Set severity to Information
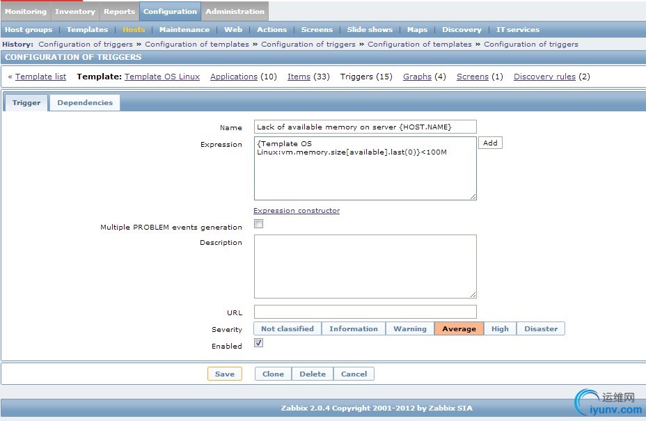Viewport: 646px width, 421px height. click(x=354, y=328)
